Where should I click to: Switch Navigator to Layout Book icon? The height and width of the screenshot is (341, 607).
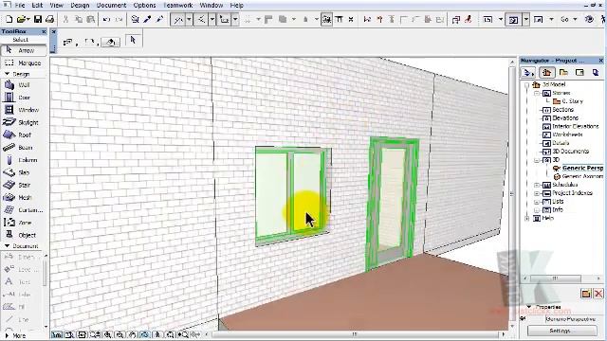579,72
